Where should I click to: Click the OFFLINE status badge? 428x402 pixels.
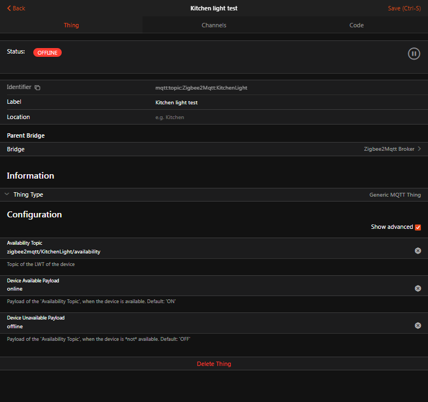47,52
